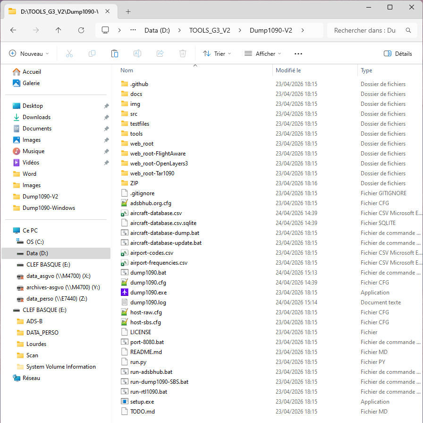The image size is (423, 423).
Task: Click the Paste clipboard icon
Action: (x=115, y=53)
